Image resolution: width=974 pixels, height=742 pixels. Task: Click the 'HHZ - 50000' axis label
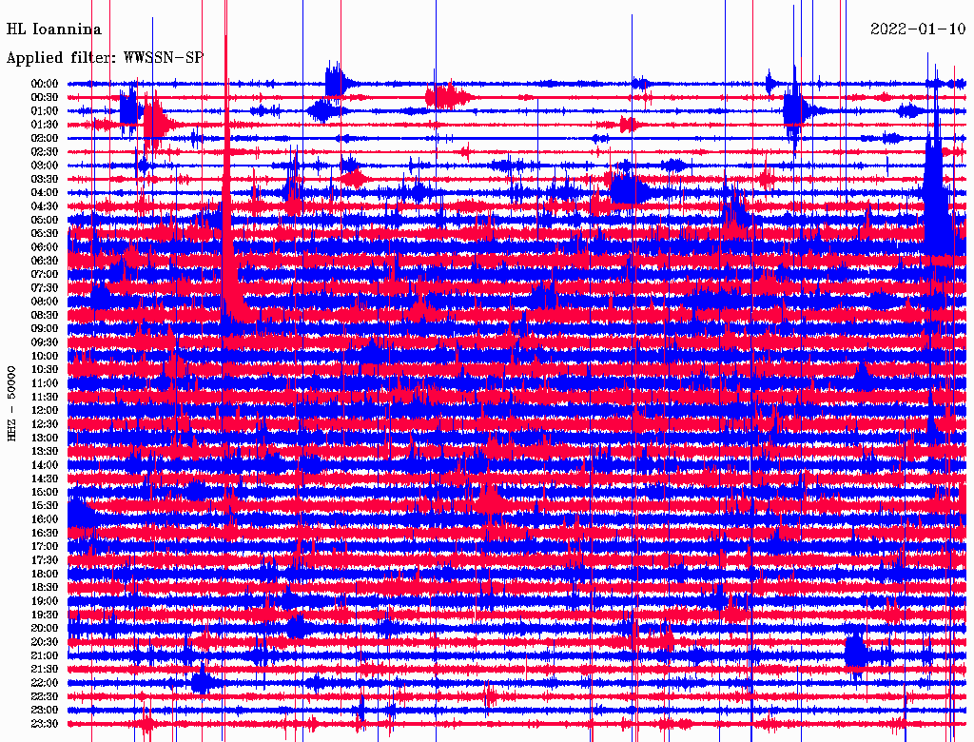11,404
